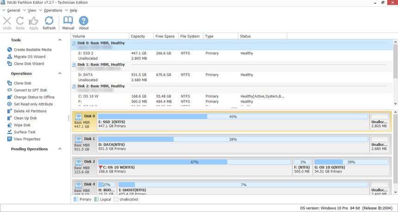This screenshot has width=398, height=212.
Task: Click down arrow of disk map scrollbar
Action: (x=396, y=192)
